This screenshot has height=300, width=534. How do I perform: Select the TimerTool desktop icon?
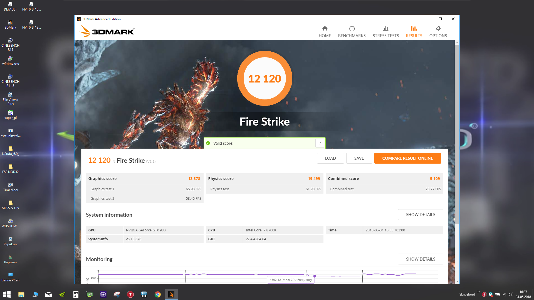pos(10,187)
